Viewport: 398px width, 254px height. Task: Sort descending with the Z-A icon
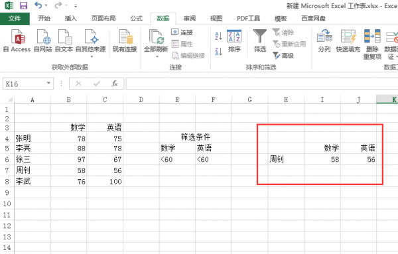(218, 51)
